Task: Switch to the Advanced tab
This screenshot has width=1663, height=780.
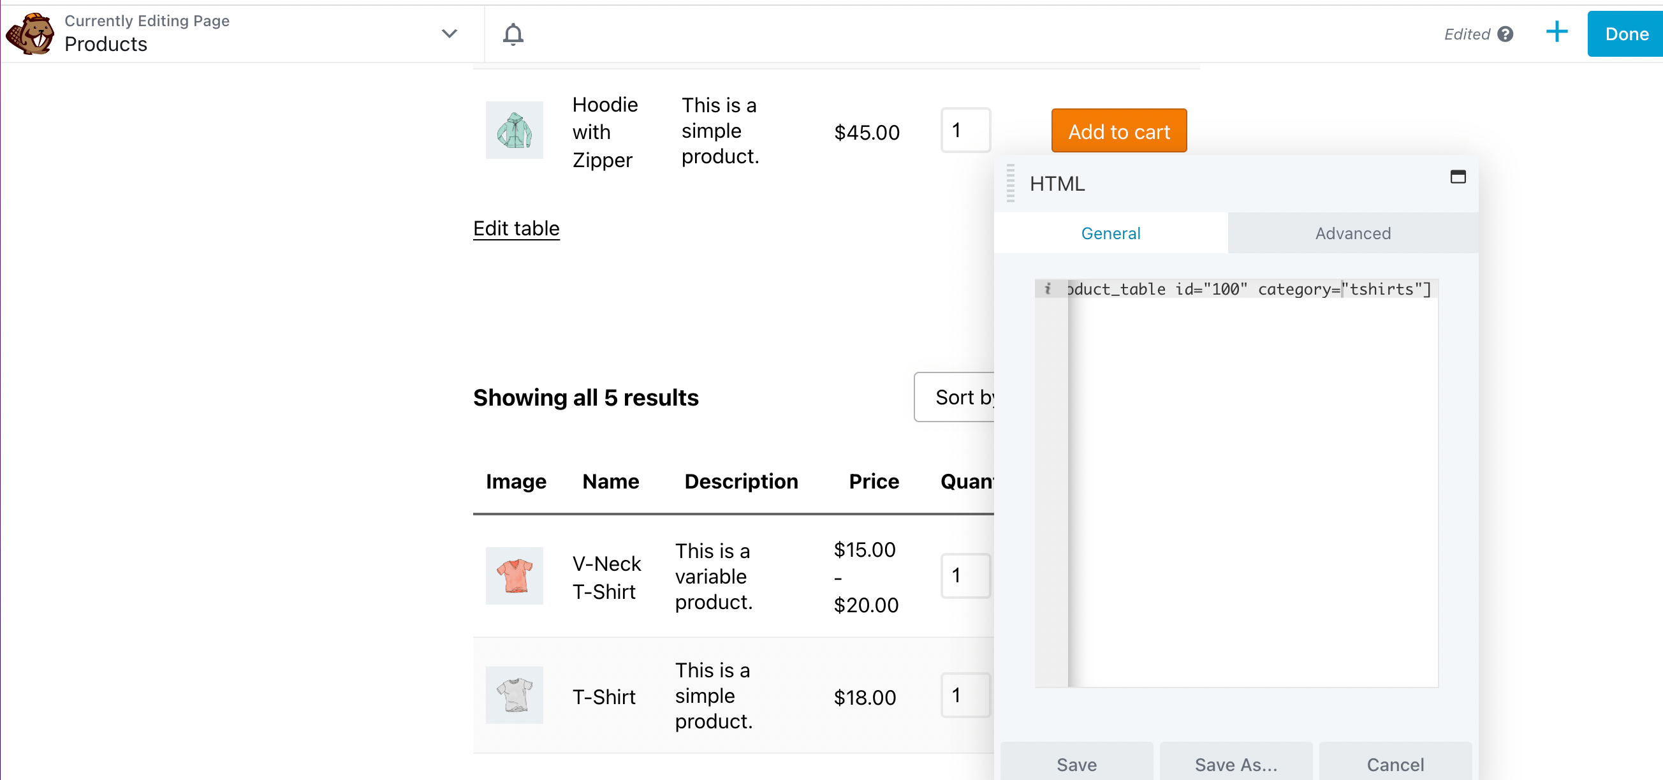Action: click(1352, 233)
